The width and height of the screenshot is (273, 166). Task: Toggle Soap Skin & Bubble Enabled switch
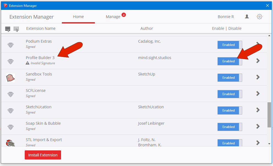pyautogui.click(x=230, y=127)
